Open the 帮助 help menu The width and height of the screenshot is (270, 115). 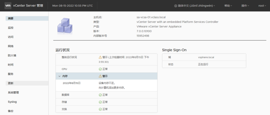click(x=228, y=6)
